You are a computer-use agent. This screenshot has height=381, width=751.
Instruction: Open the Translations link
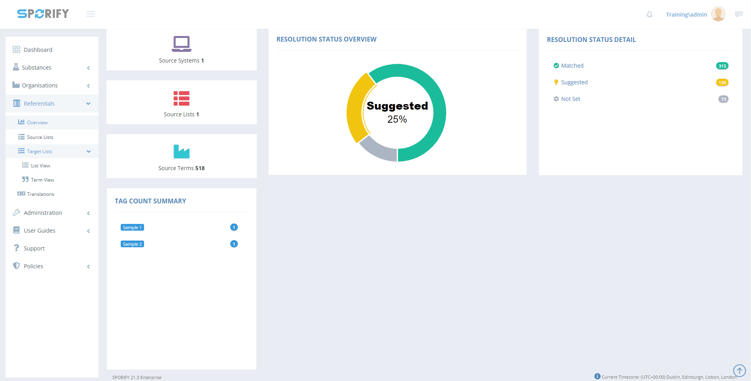click(x=40, y=194)
